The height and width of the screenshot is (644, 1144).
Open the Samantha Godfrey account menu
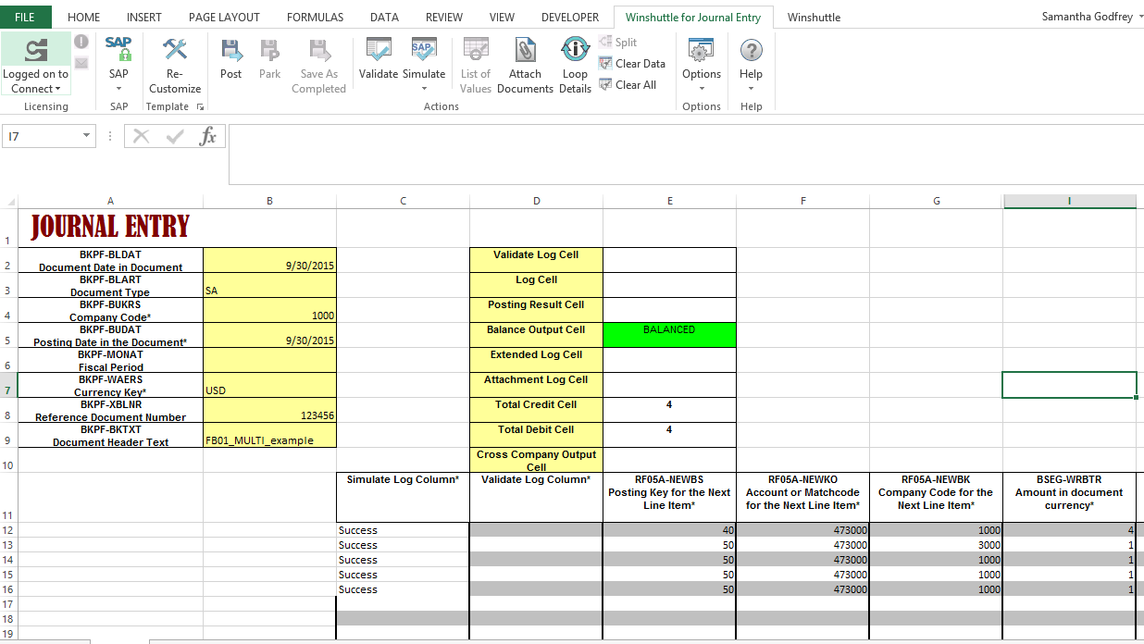[1091, 17]
